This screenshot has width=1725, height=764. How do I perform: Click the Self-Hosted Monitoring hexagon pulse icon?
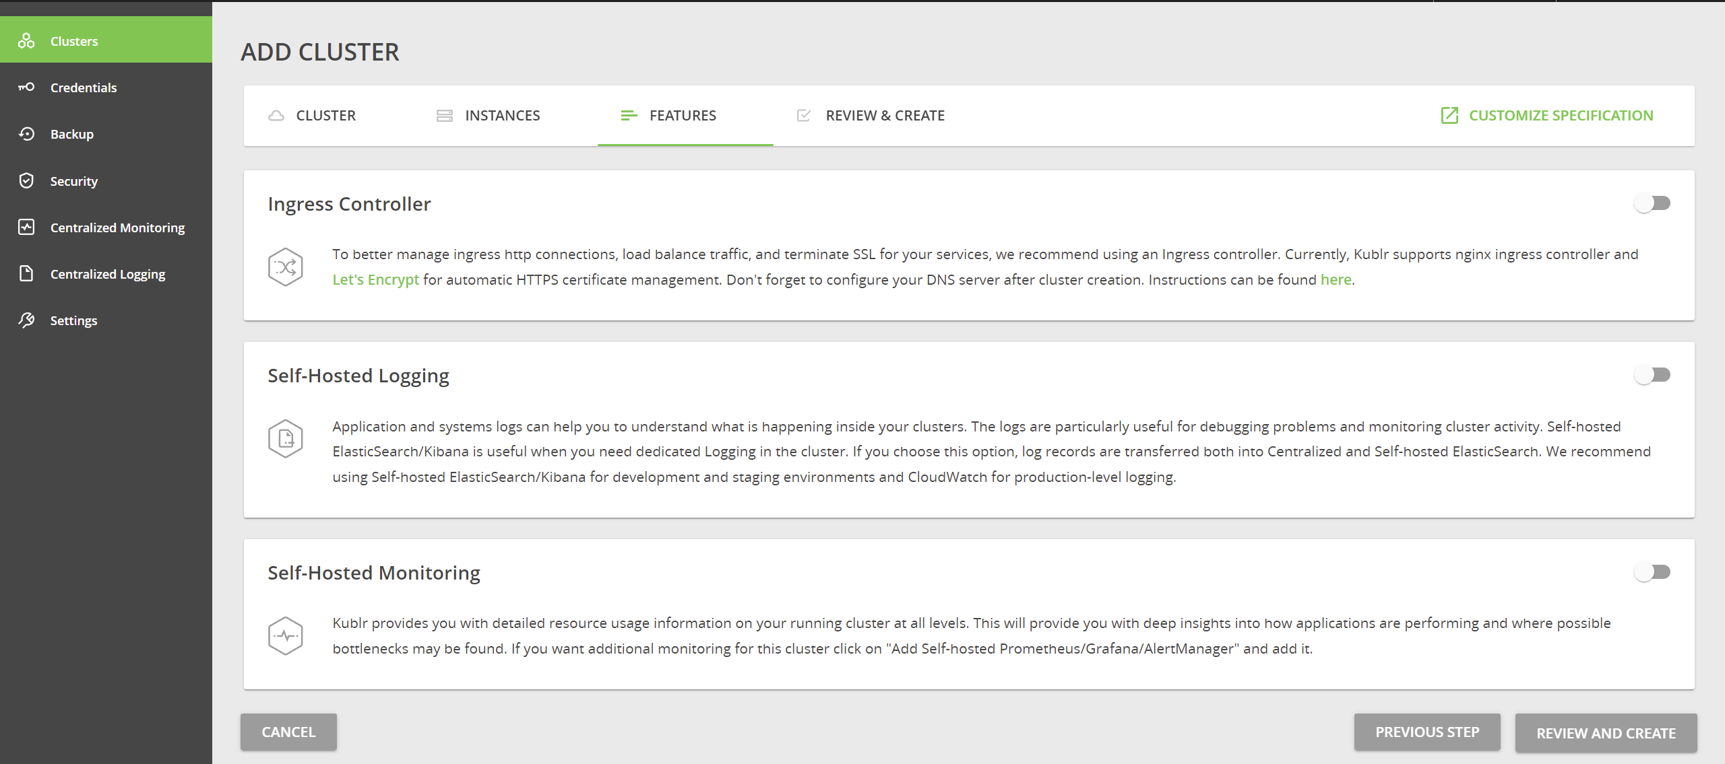286,636
